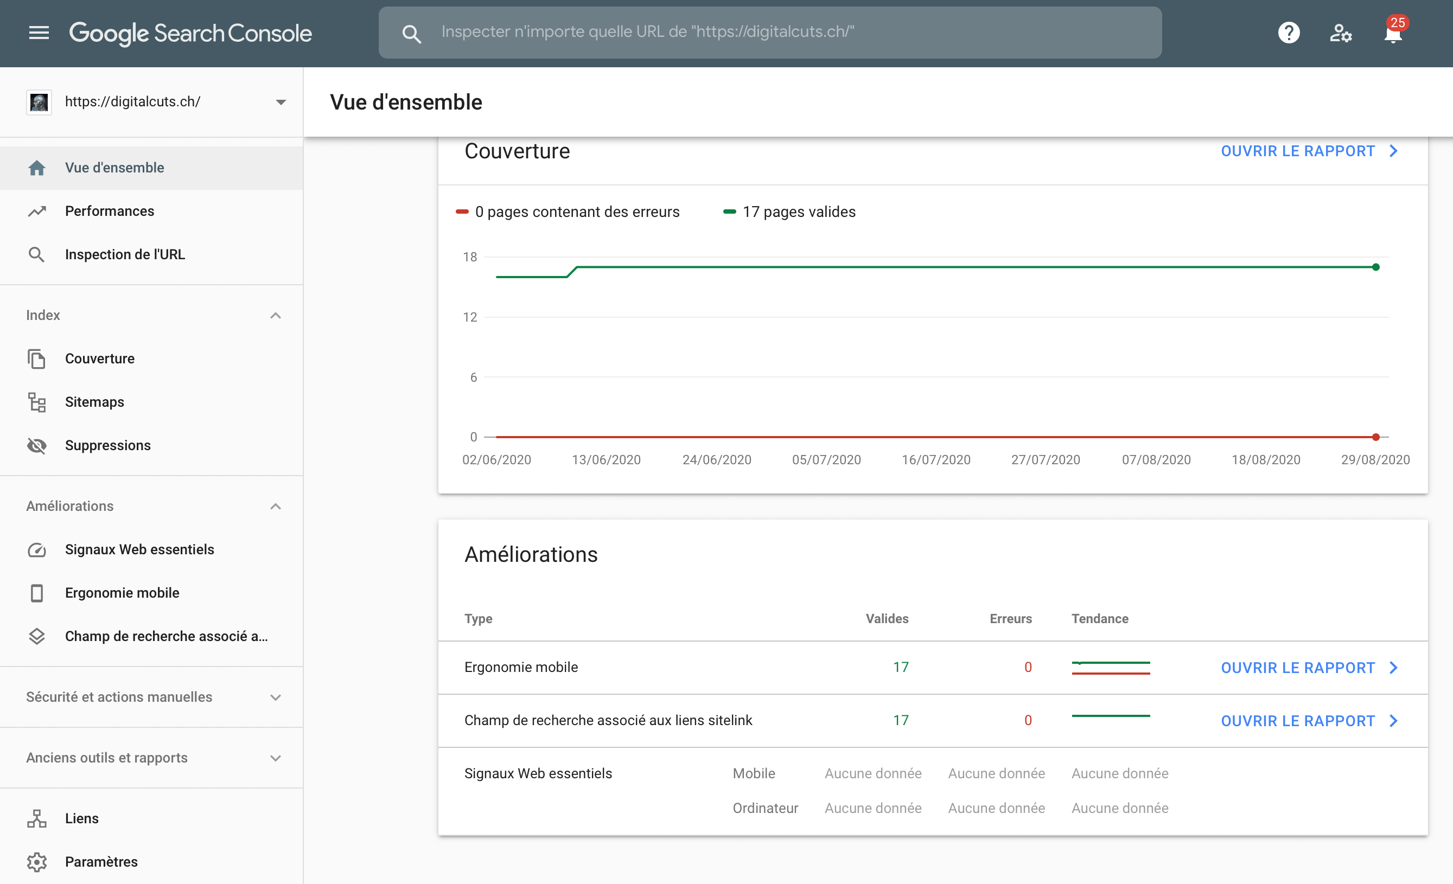Click the gauge icon for Signaux Web essentiels
This screenshot has height=884, width=1453.
pyautogui.click(x=36, y=550)
